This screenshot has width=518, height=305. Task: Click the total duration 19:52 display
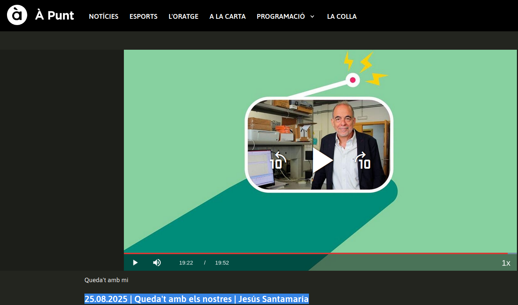click(222, 263)
